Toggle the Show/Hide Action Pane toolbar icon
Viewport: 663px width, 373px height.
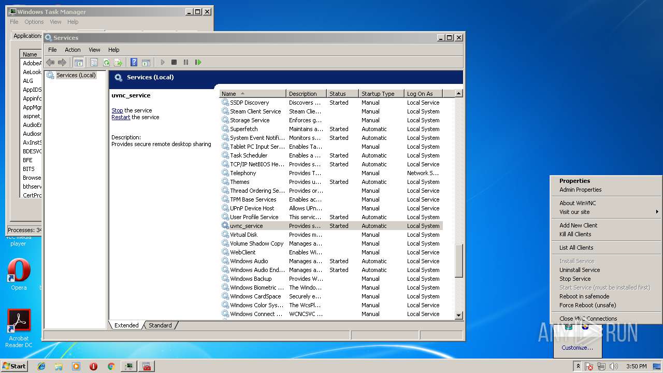coord(146,62)
